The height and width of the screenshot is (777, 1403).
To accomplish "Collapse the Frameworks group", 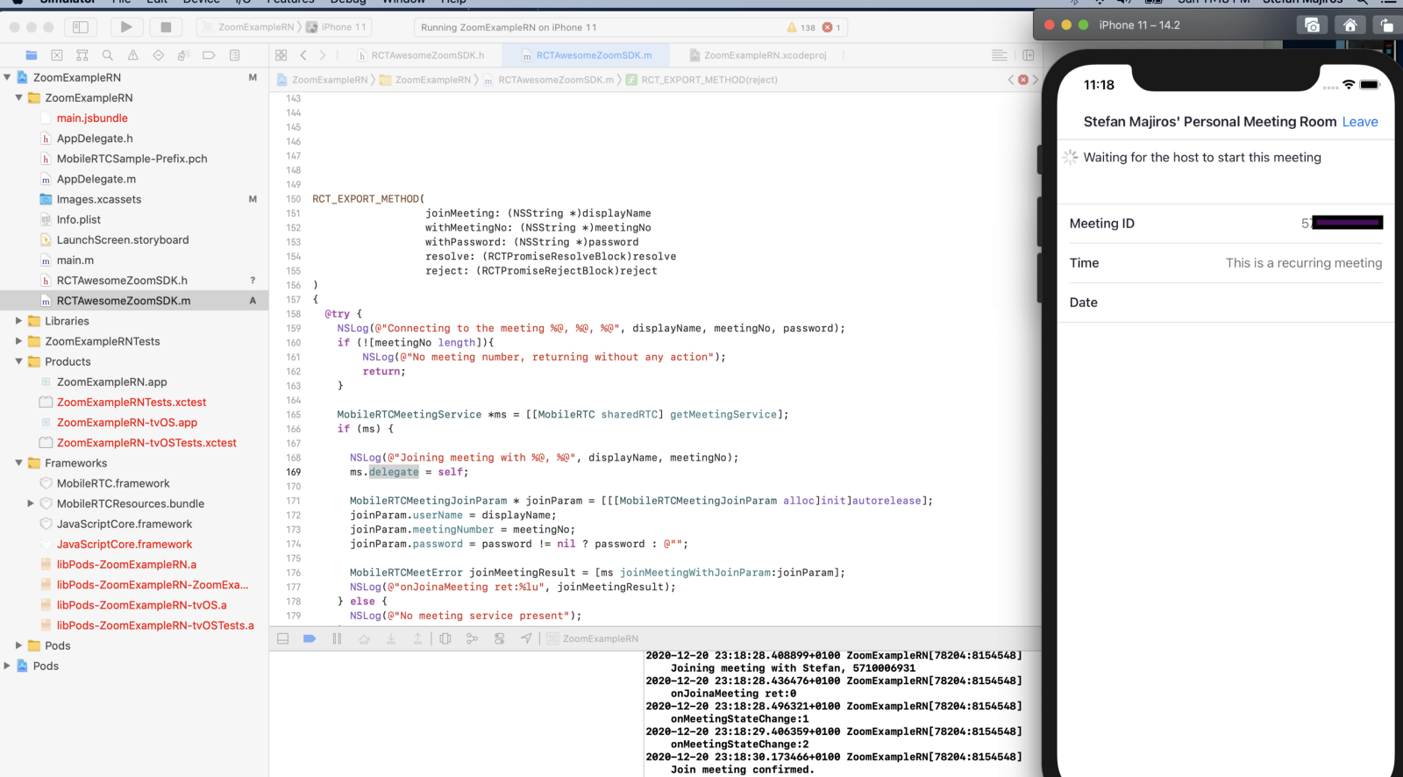I will [x=18, y=463].
